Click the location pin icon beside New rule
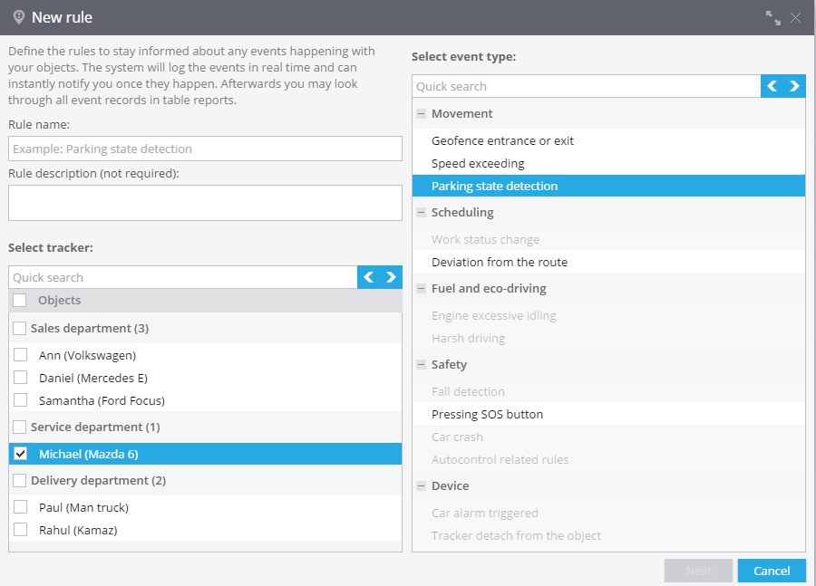The height and width of the screenshot is (586, 816). pyautogui.click(x=19, y=17)
